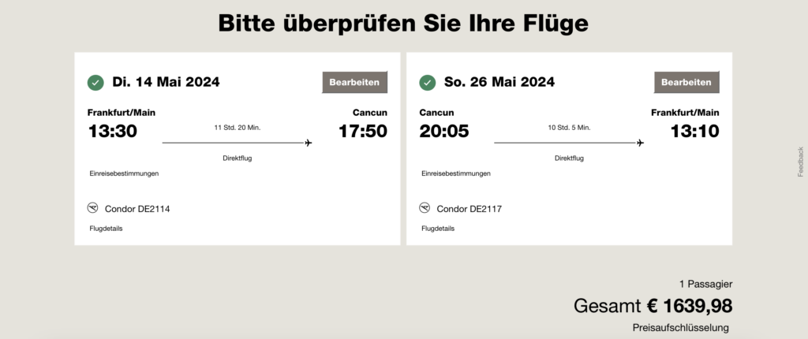This screenshot has width=808, height=339.
Task: Click the airplane icon on the Cancun–Frankfurt route line
Action: pos(640,143)
